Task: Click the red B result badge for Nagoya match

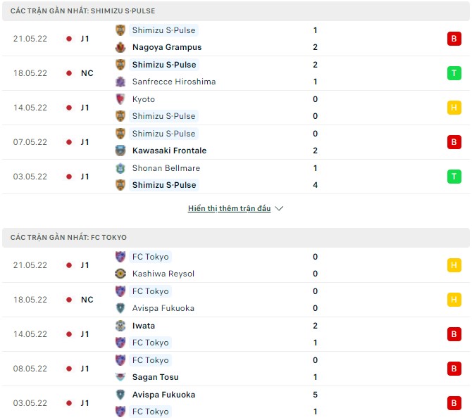Action: click(454, 39)
